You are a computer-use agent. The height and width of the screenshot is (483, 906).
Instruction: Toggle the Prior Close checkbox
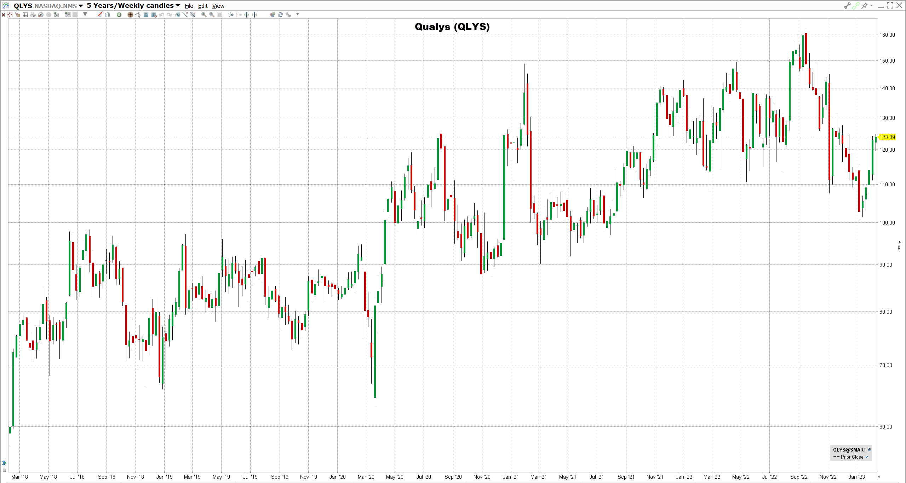[x=867, y=457]
